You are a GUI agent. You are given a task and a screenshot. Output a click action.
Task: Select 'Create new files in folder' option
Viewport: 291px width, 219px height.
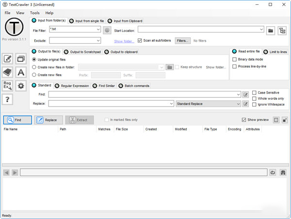(x=34, y=67)
